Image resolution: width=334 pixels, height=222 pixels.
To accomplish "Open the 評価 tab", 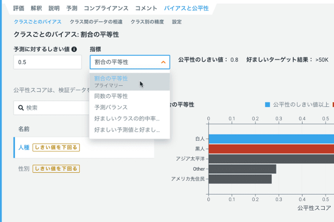I will point(19,9).
